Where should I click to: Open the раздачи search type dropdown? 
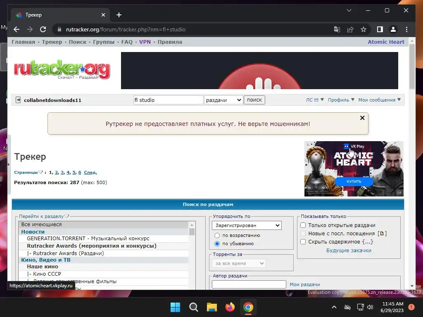[x=223, y=100]
